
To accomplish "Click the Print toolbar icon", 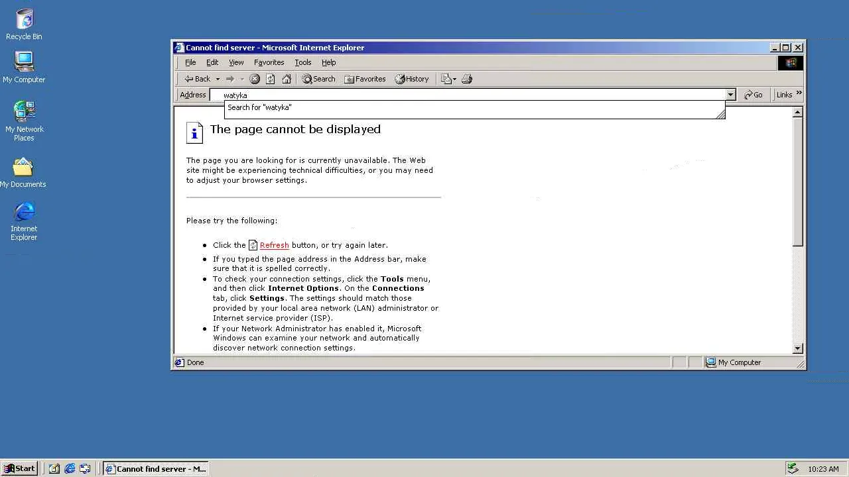I will pyautogui.click(x=467, y=79).
